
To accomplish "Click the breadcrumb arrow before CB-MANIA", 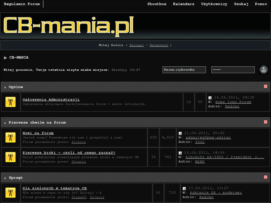I will click(x=5, y=58).
